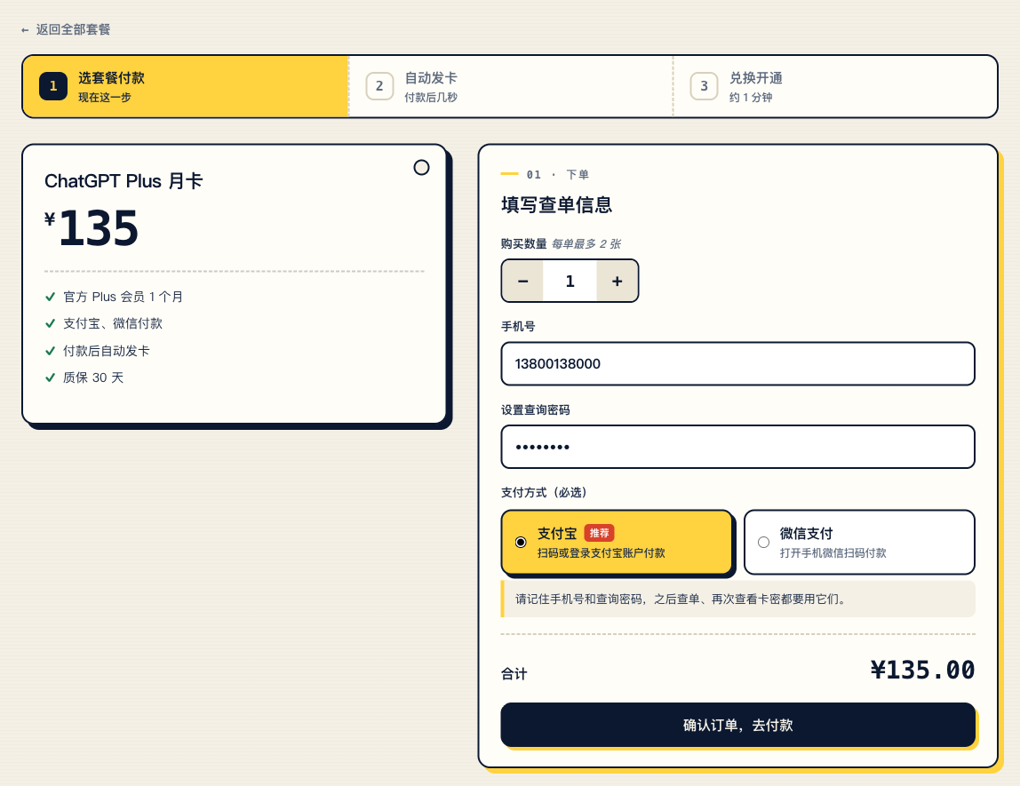This screenshot has height=786, width=1020.
Task: Choose 支付宝 payment radio button
Action: (521, 542)
